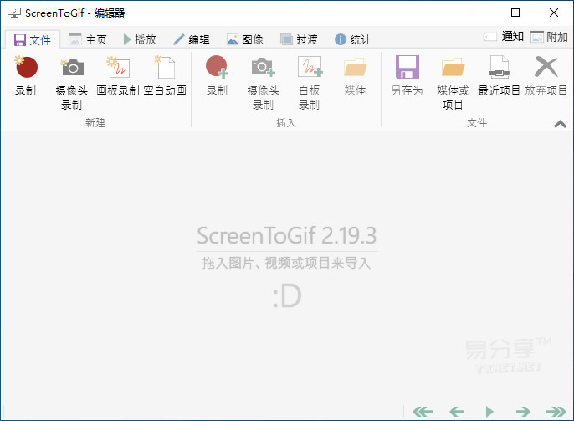
Task: Load media or project (媒体或项目)
Action: [x=453, y=82]
